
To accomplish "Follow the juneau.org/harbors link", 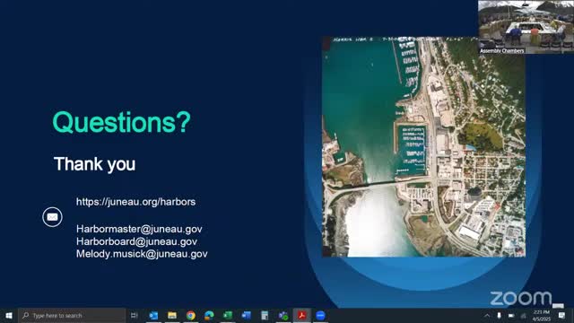I will click(x=135, y=202).
